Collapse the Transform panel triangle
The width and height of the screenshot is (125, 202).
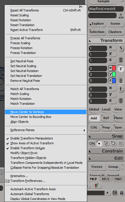(90, 41)
